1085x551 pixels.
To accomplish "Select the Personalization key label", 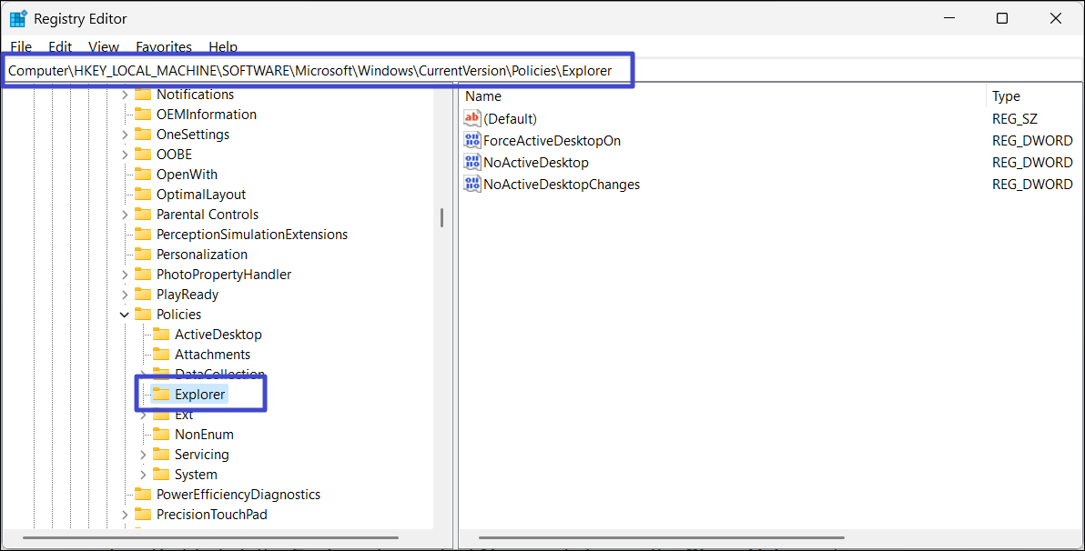I will click(x=202, y=255).
